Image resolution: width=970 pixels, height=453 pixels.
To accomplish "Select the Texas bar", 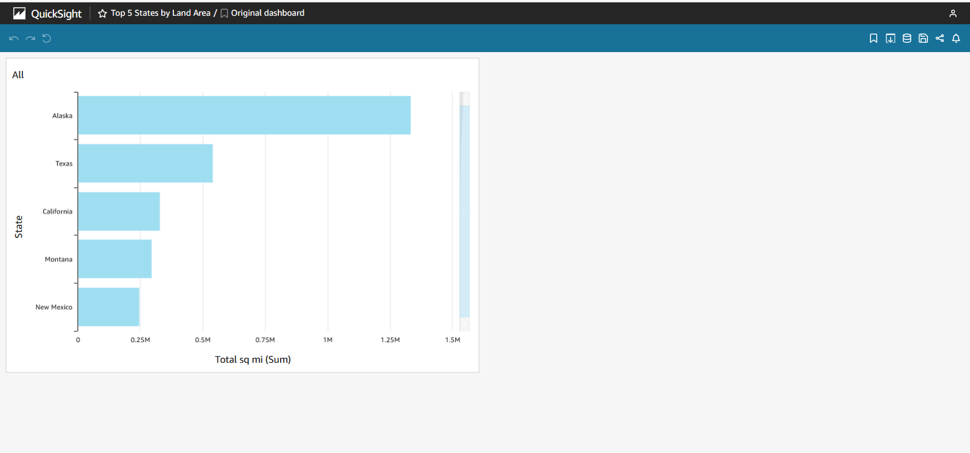I will click(145, 163).
